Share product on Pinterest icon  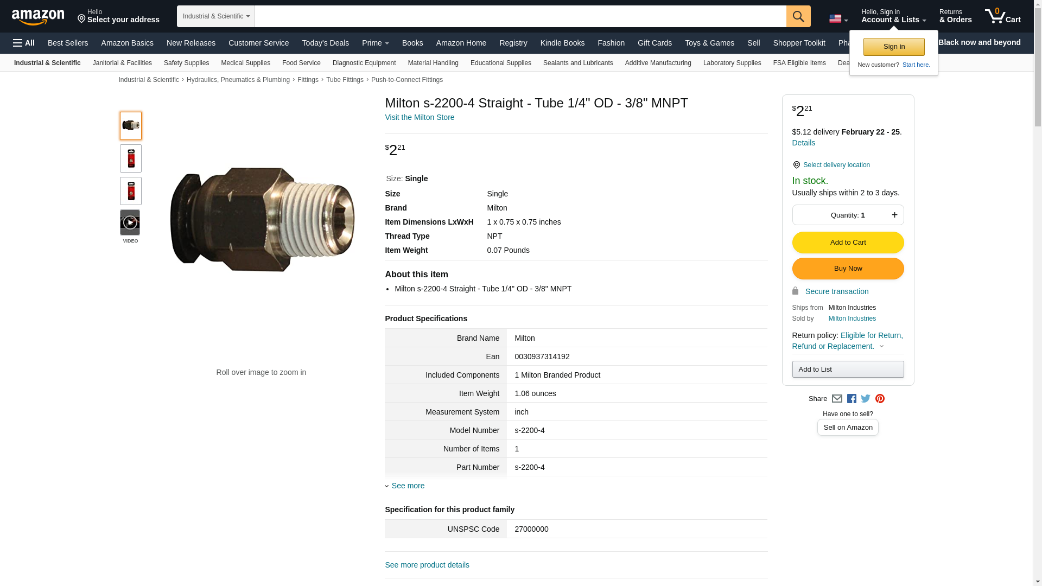tap(880, 399)
